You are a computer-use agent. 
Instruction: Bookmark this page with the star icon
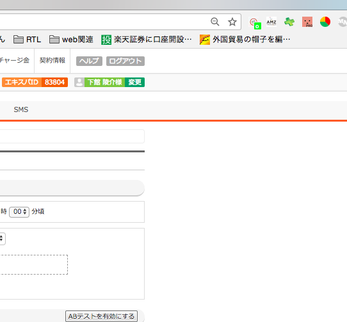(x=232, y=22)
